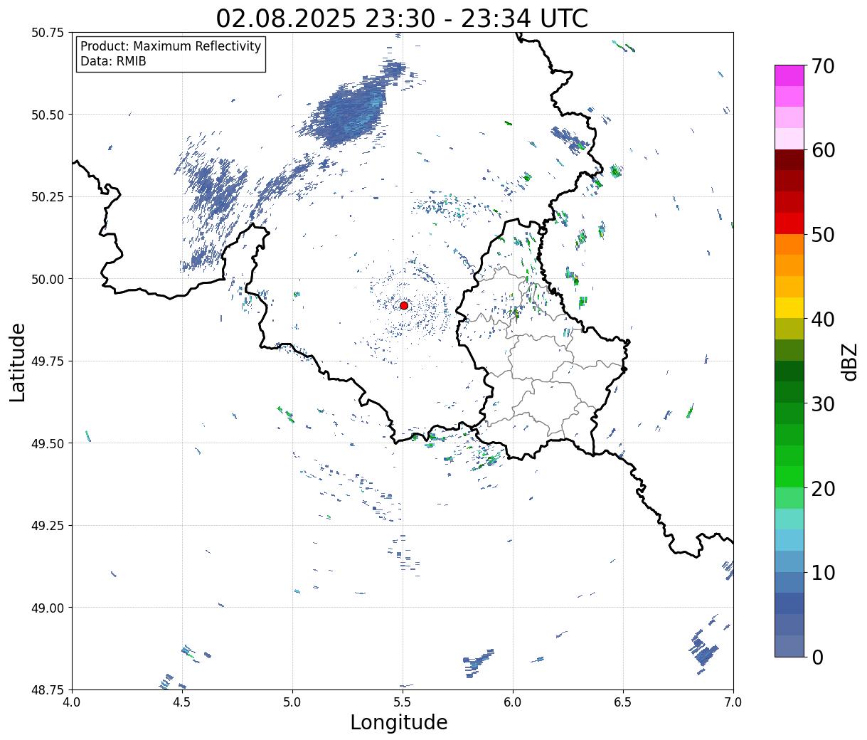Click the 'Product: Maximum Reflectivity' text
Viewport: 867px width, 740px height.
tap(171, 46)
